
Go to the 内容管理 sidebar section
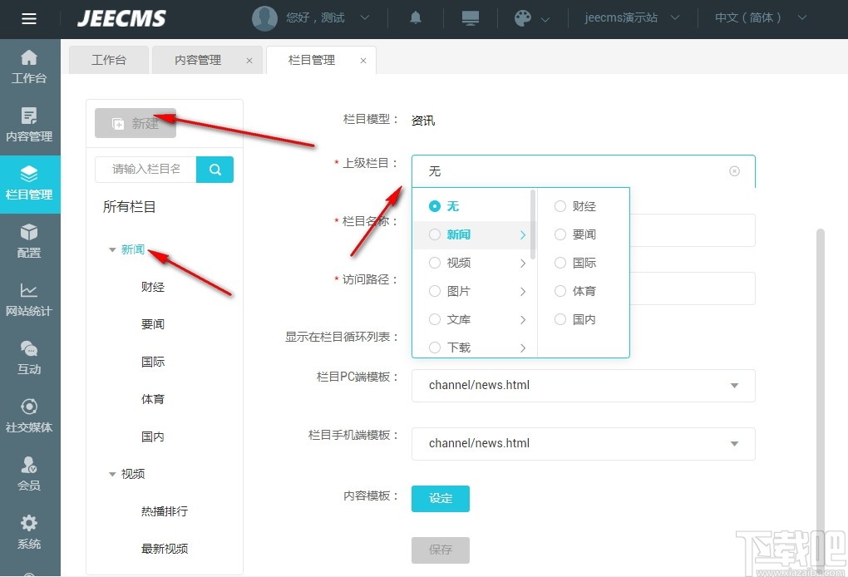click(30, 126)
